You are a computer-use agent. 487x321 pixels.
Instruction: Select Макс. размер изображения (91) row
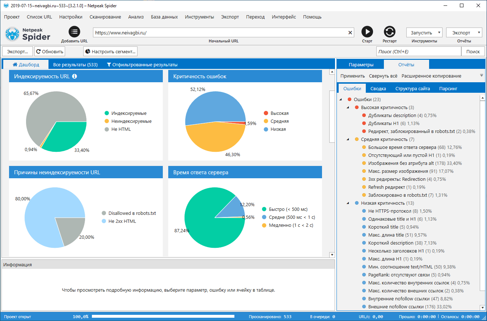(x=407, y=171)
